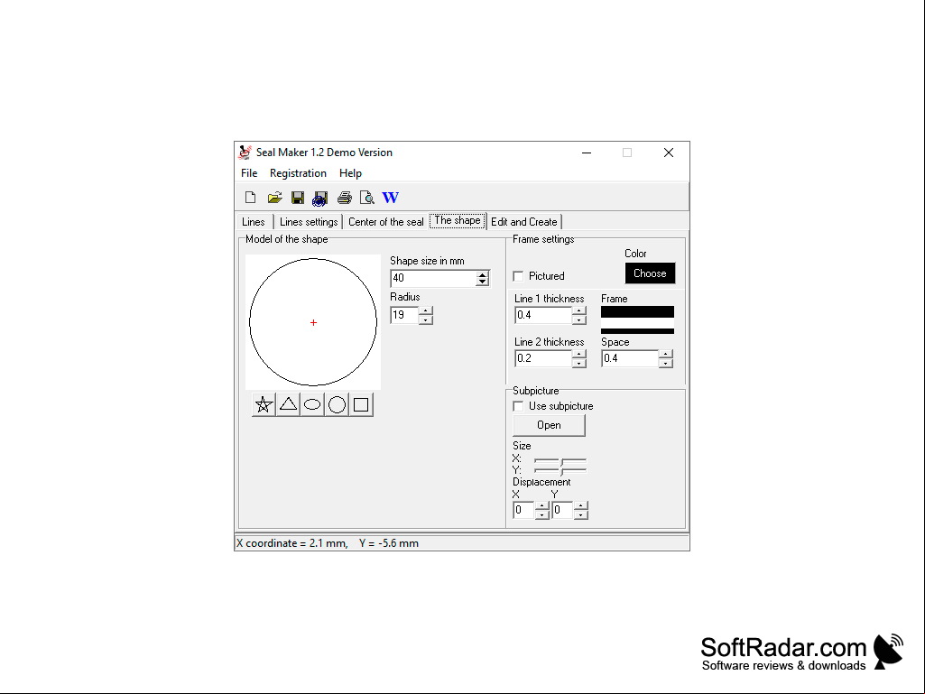Image resolution: width=925 pixels, height=694 pixels.
Task: Increase Line 1 thickness
Action: [x=579, y=310]
